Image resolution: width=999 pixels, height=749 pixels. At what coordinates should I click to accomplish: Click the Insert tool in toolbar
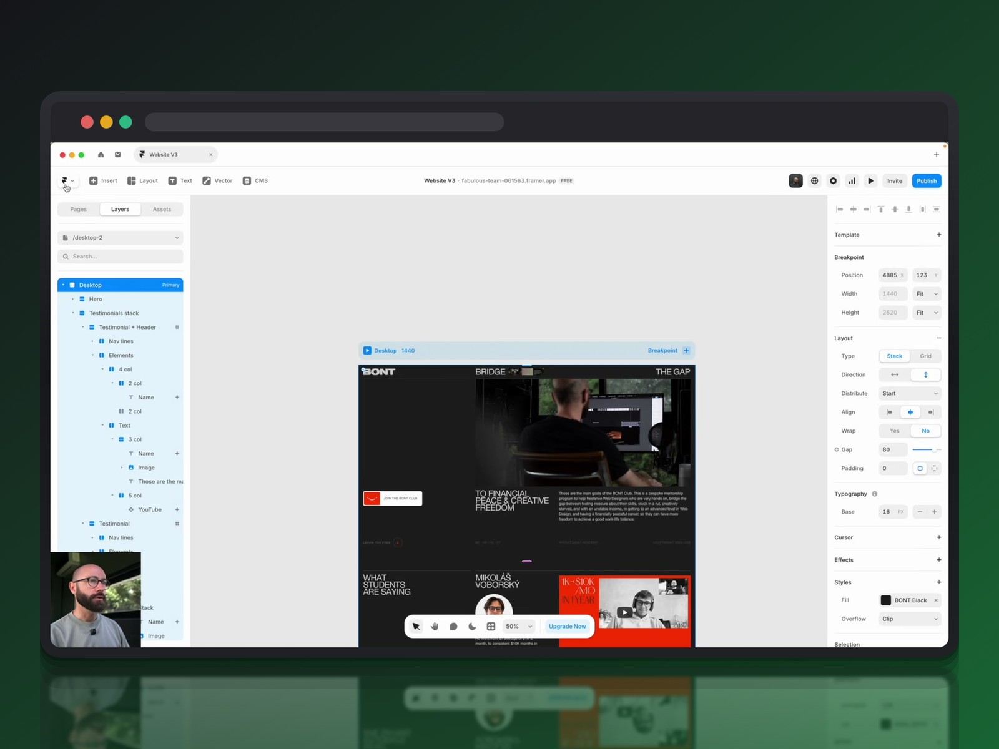click(x=103, y=180)
